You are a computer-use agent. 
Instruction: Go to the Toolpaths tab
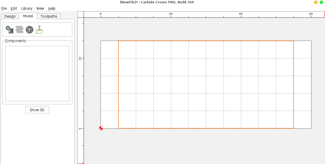(49, 16)
